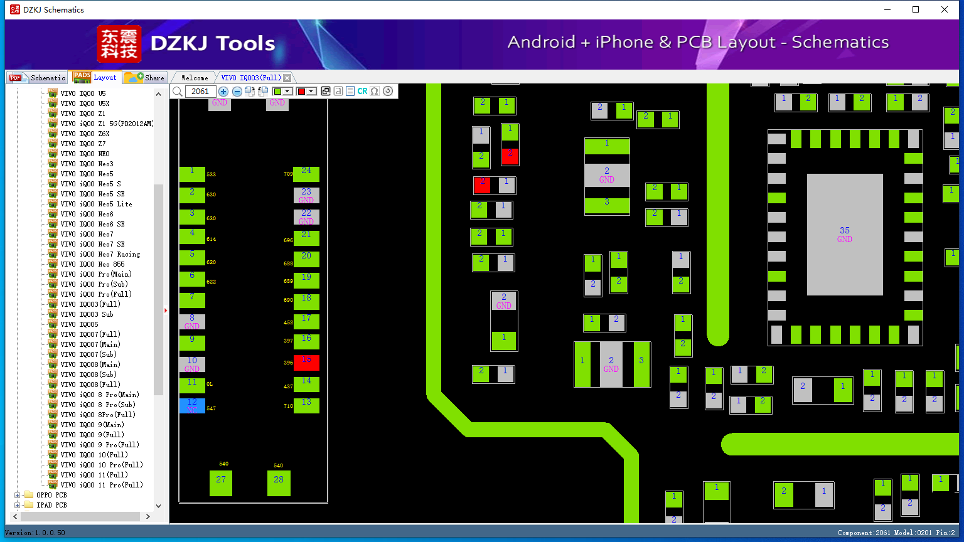The width and height of the screenshot is (964, 542).
Task: Select VIVO IQOO Neo3
Action: point(87,164)
